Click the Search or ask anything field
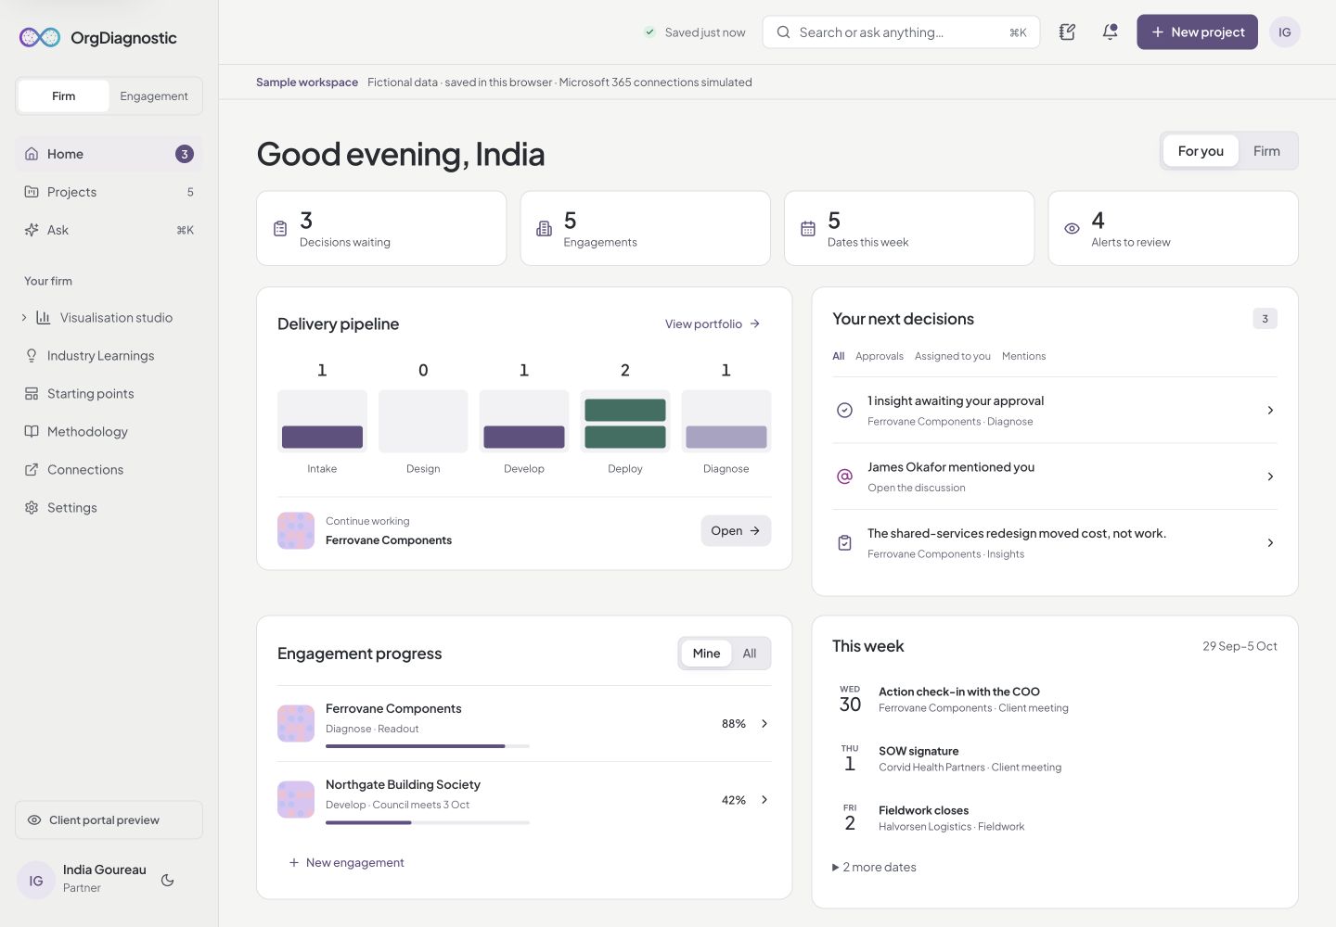The image size is (1336, 927). tap(901, 32)
